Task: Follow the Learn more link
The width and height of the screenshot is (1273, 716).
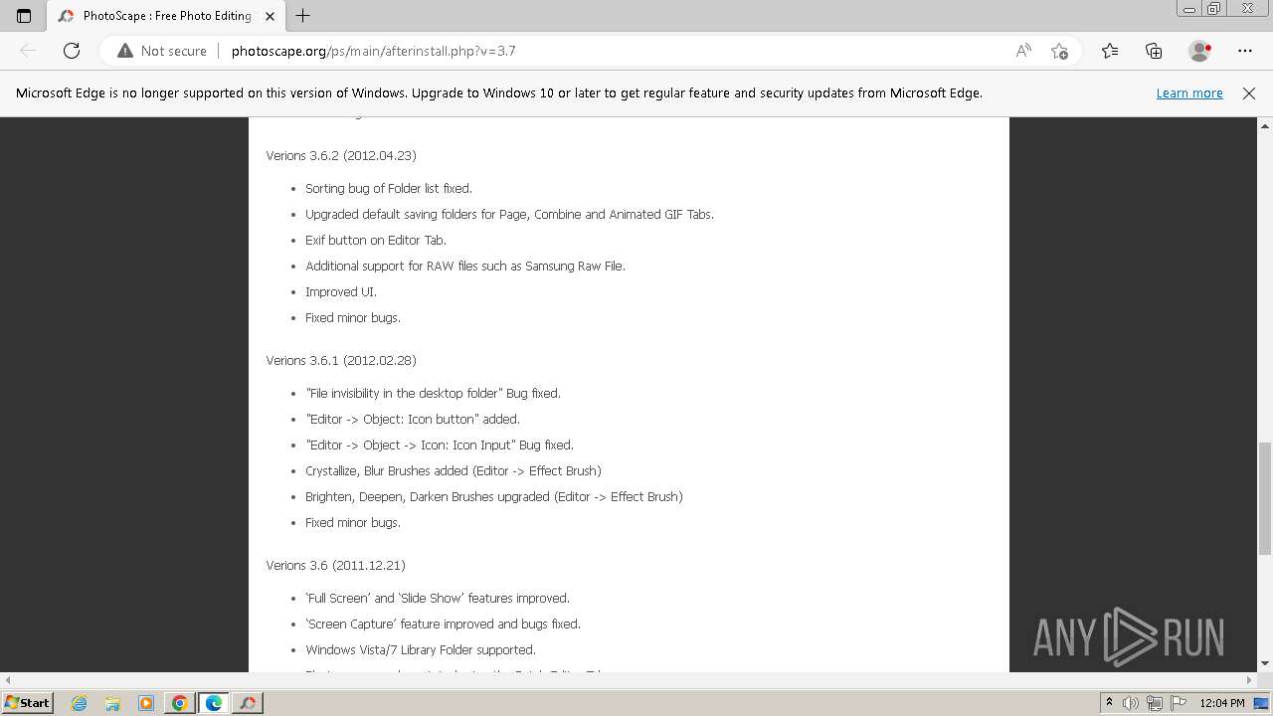Action: tap(1189, 93)
